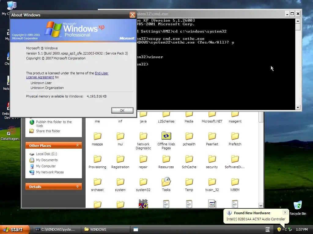Screen dimensions: 313x234
Task: Open the WBEM folder
Action: click(235, 185)
